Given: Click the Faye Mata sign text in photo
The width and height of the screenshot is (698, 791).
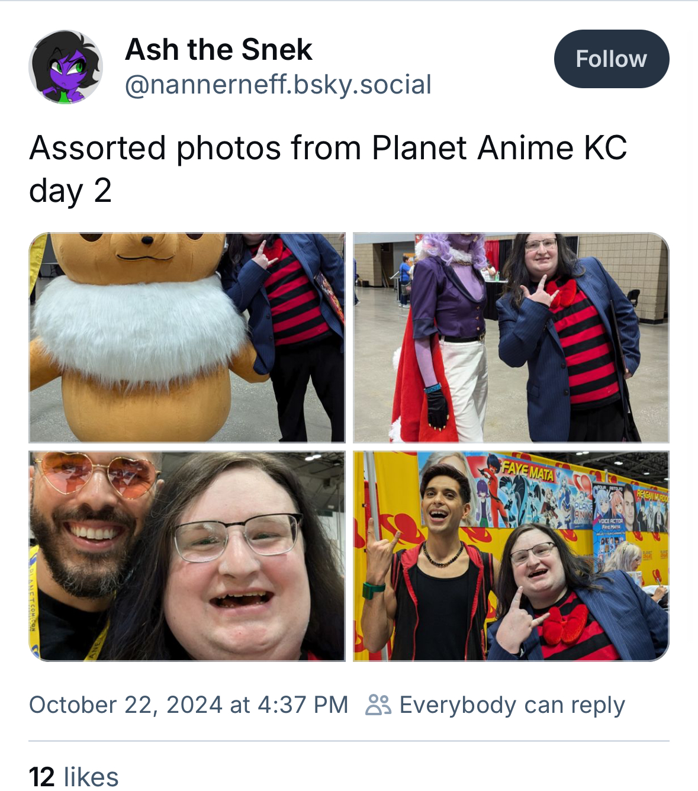Looking at the screenshot, I should click(527, 471).
